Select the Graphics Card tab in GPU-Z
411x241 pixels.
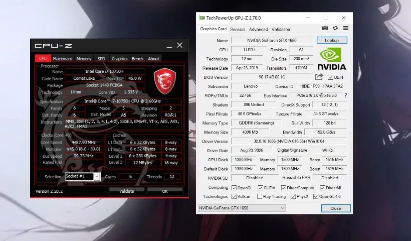point(213,29)
